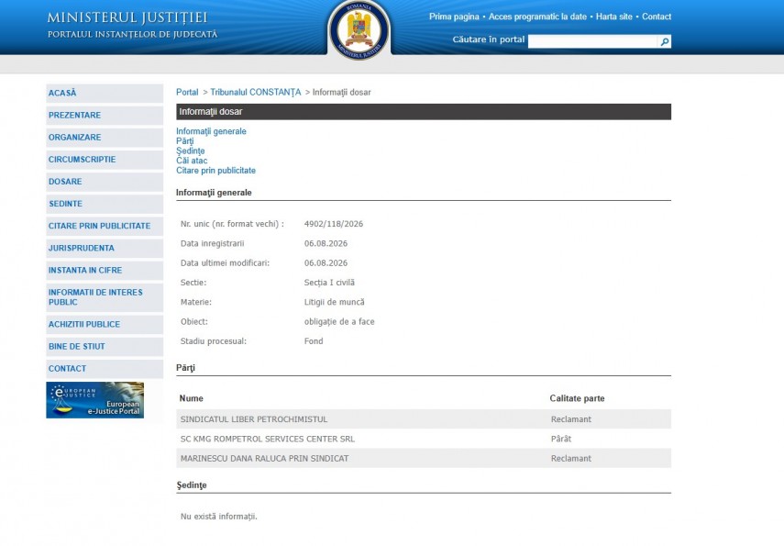Select row SINDICATUL LIBER PETROCHIMISTUL
Image resolution: width=784 pixels, height=546 pixels.
424,419
